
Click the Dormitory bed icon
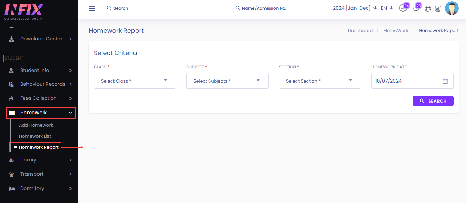[12, 189]
